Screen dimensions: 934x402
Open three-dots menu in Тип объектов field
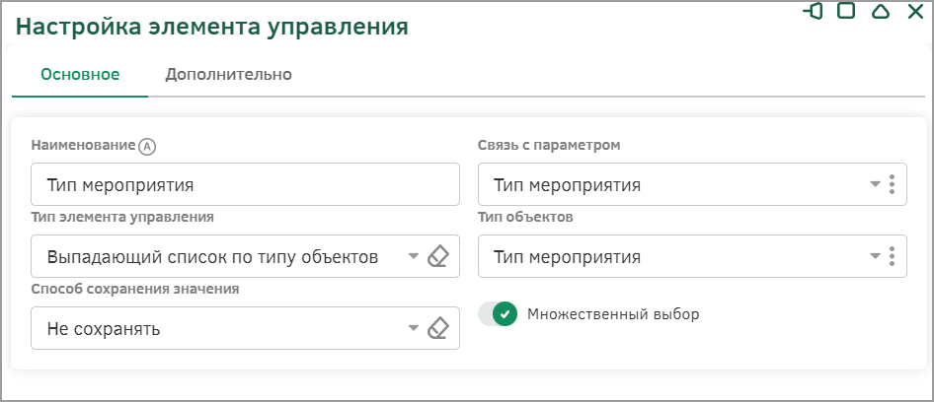tap(892, 256)
